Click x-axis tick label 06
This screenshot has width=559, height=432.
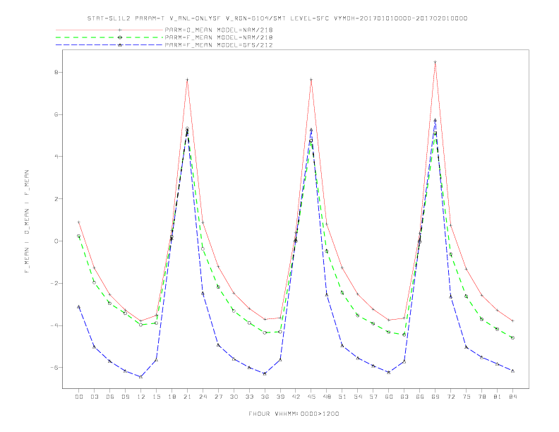click(x=110, y=397)
